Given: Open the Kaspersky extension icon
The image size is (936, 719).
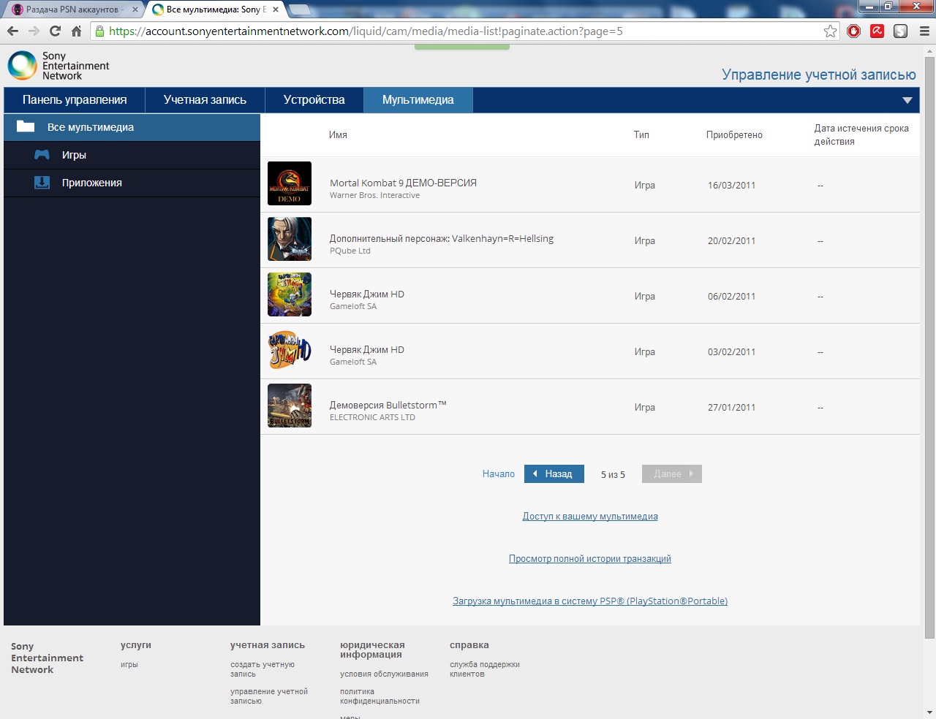Looking at the screenshot, I should [877, 31].
